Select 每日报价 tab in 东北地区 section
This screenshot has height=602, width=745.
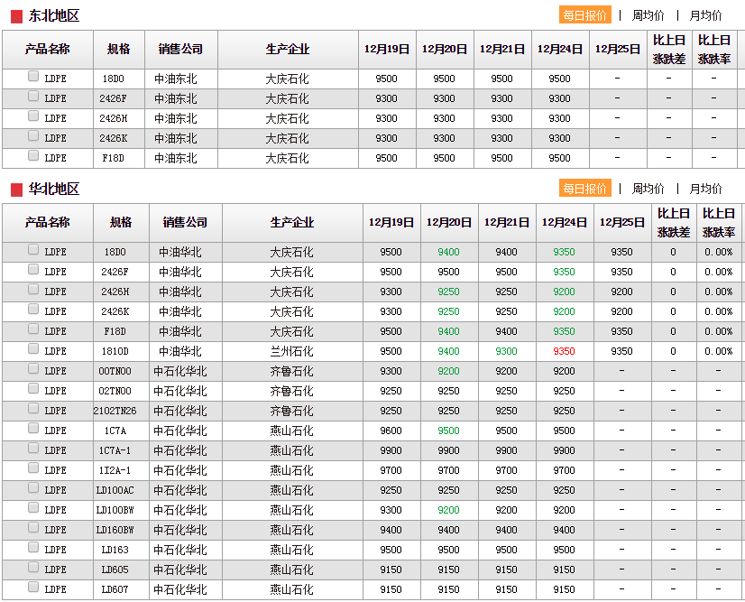(584, 15)
